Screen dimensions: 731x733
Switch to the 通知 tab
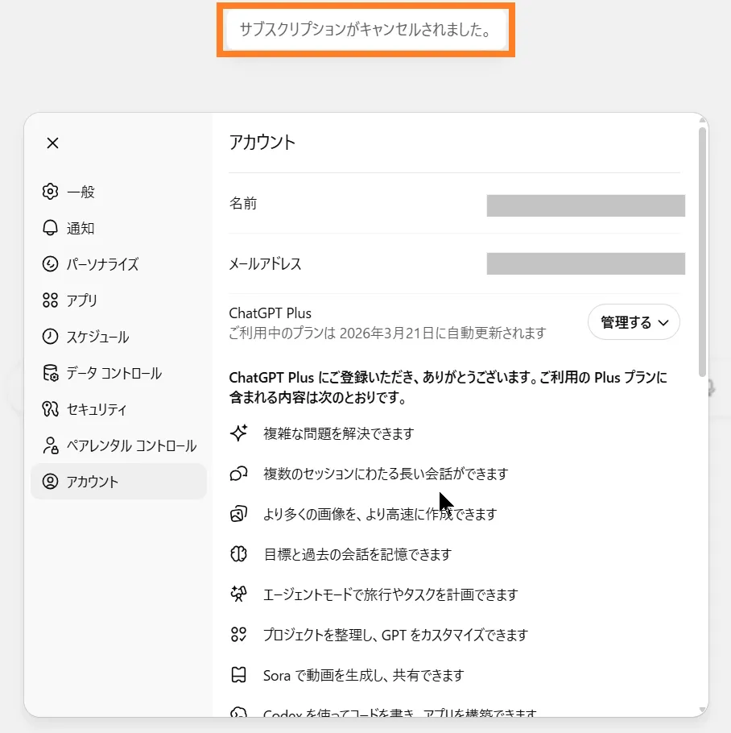(x=81, y=228)
